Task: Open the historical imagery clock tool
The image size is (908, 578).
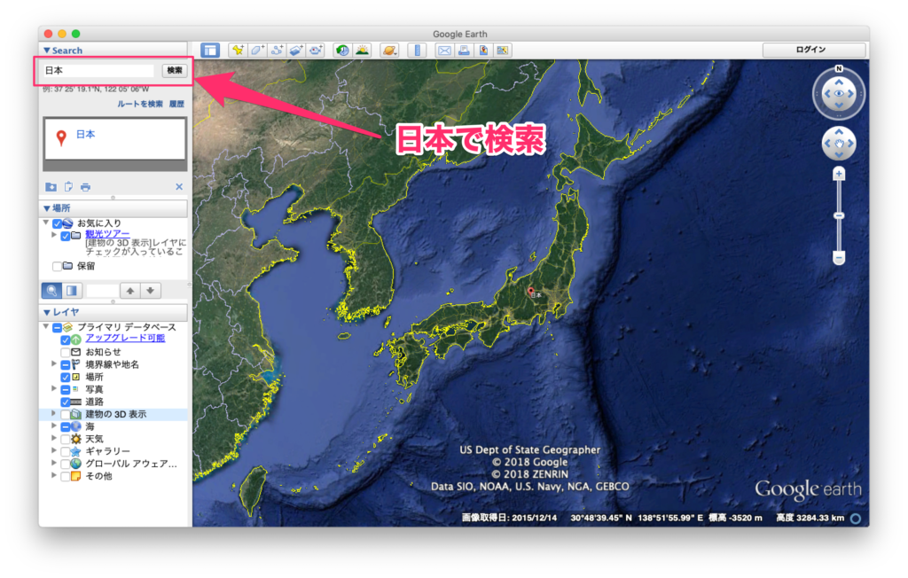Action: [x=342, y=51]
